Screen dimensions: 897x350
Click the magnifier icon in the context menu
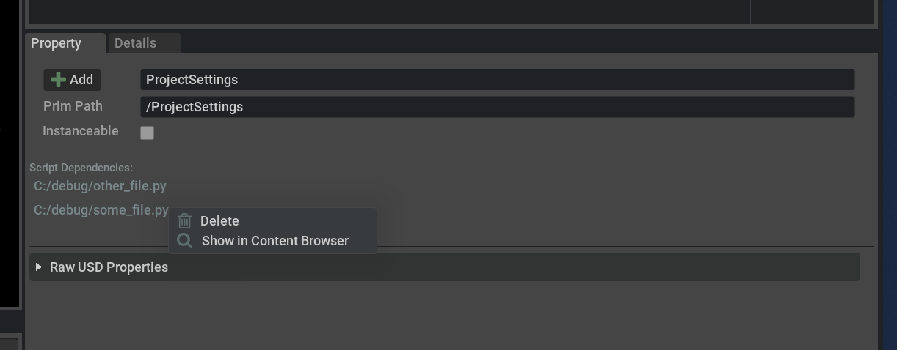185,241
